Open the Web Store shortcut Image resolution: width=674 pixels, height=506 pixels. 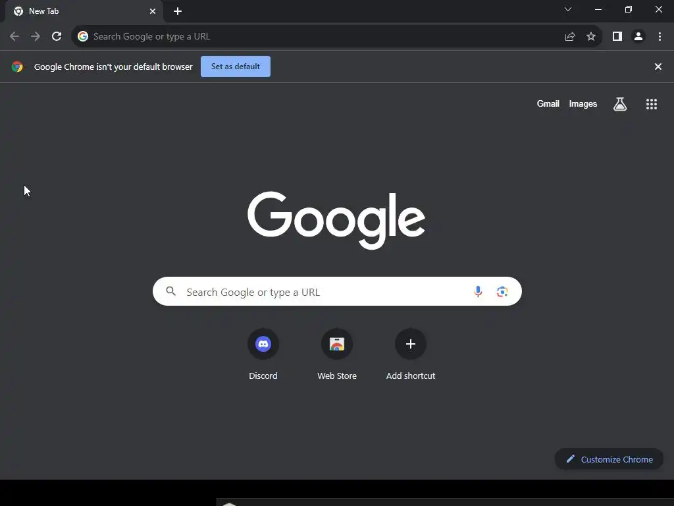(x=337, y=354)
